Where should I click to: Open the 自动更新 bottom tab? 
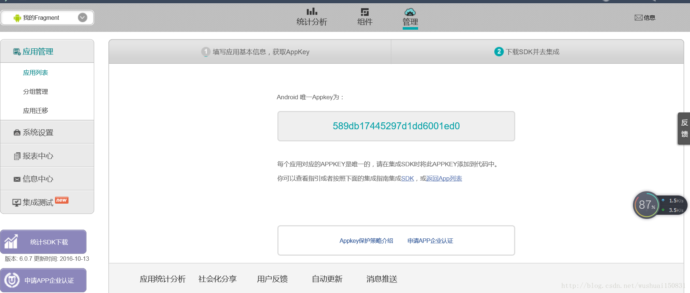pos(327,279)
